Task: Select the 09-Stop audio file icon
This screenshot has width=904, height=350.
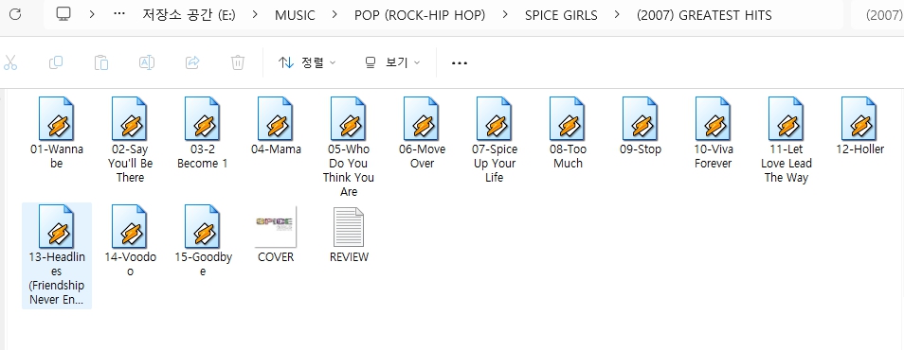Action: (x=641, y=118)
